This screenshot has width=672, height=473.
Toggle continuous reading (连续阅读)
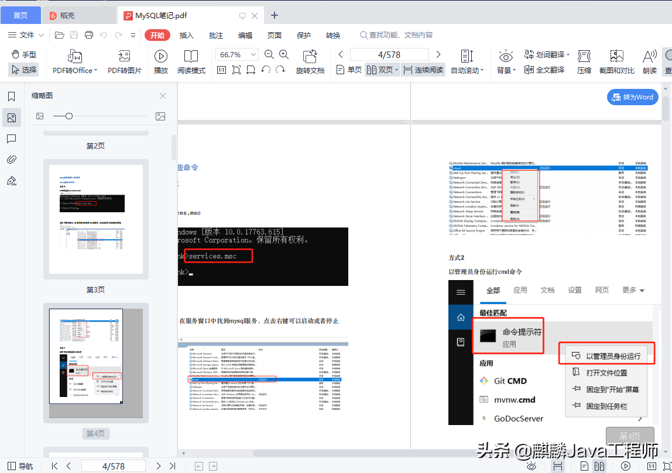point(423,70)
